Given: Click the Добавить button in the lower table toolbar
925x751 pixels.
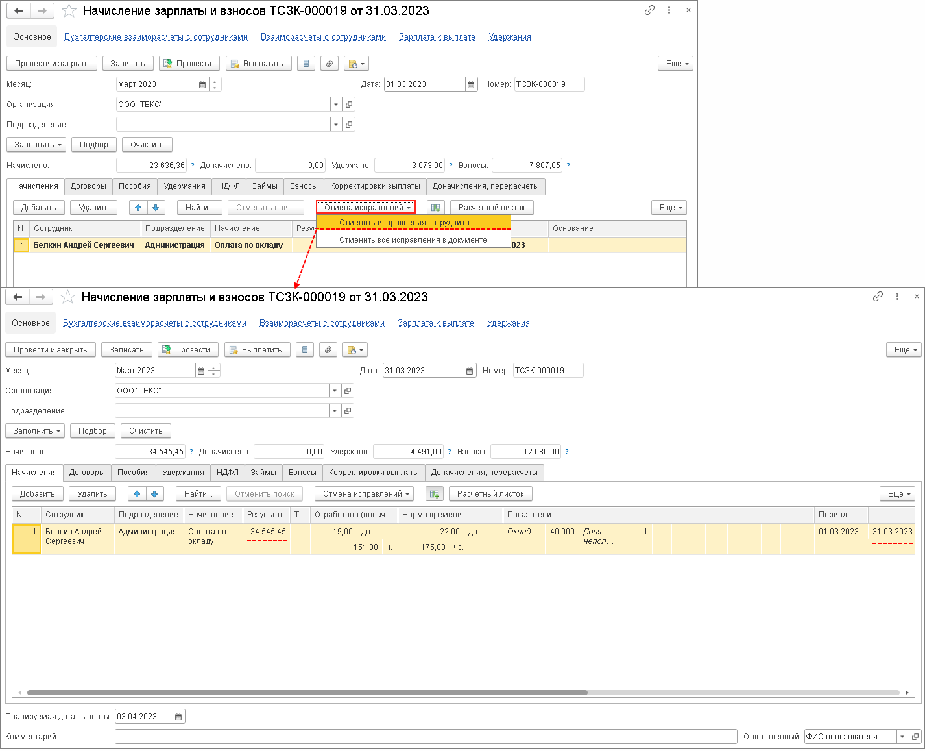Looking at the screenshot, I should [38, 494].
